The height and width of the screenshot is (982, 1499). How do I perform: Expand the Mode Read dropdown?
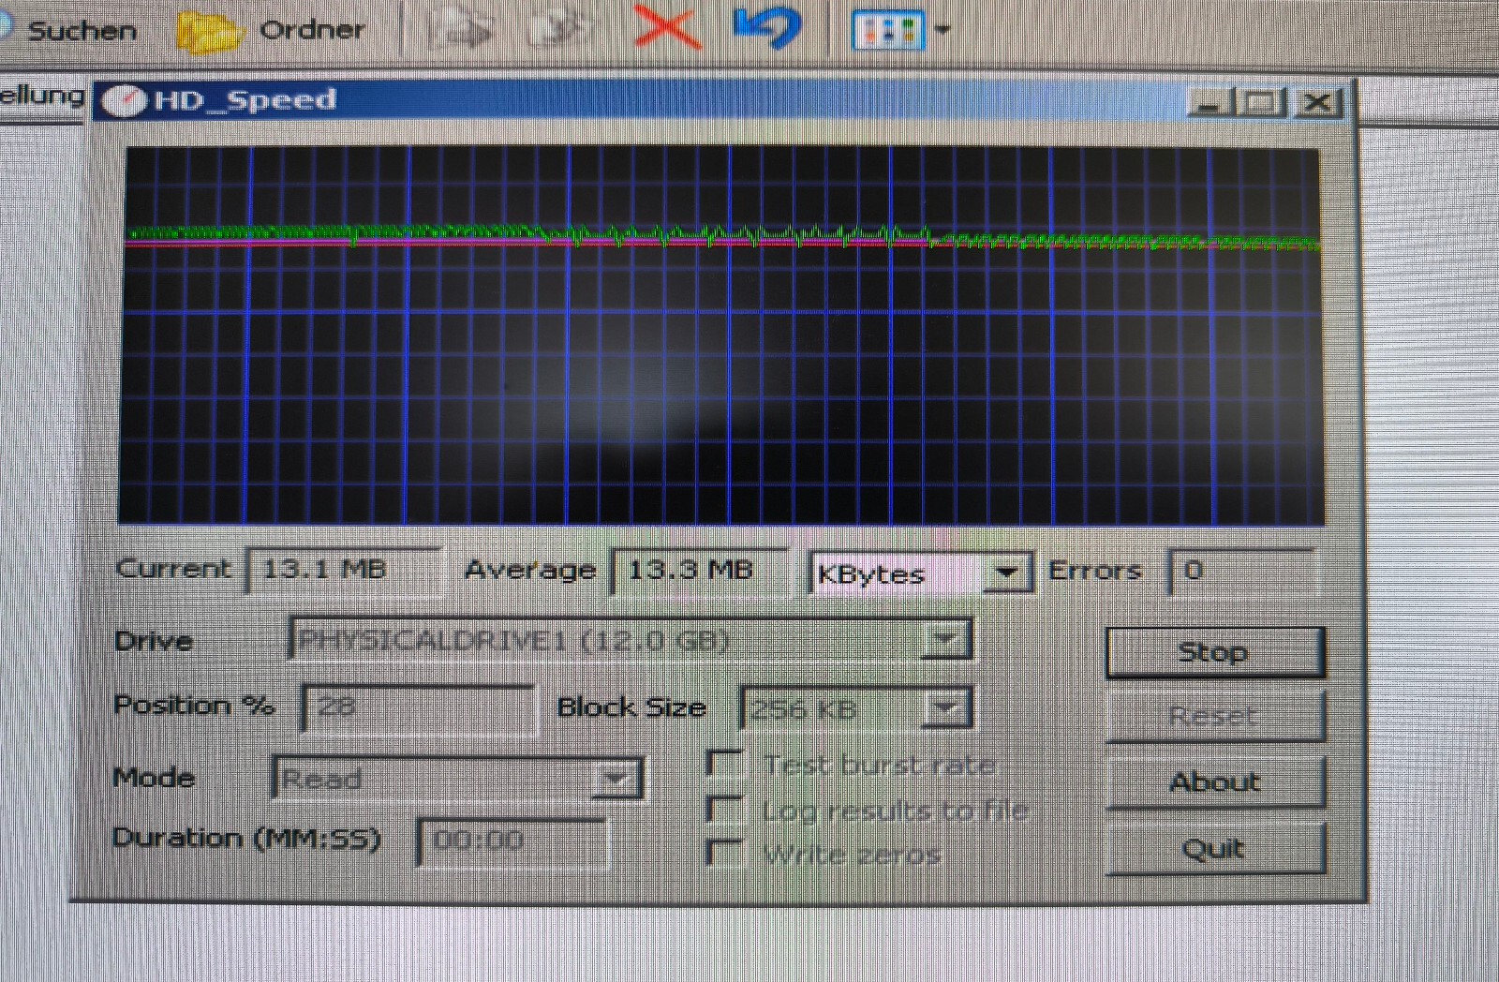point(616,779)
